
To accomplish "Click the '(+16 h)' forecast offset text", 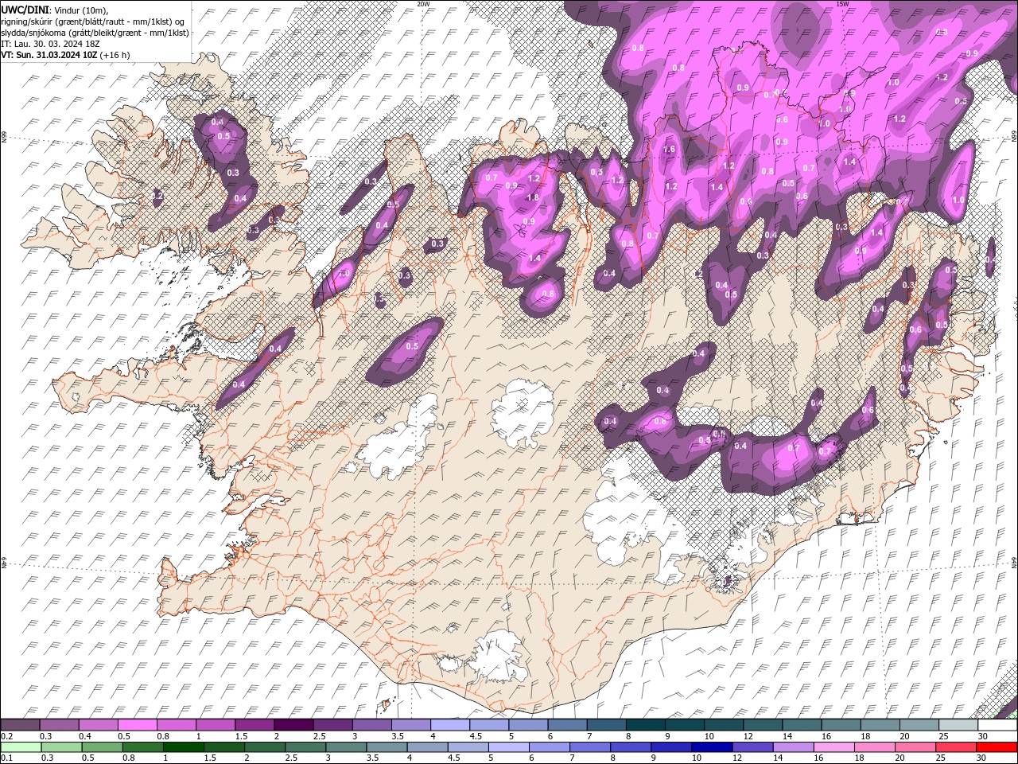I will pyautogui.click(x=115, y=55).
